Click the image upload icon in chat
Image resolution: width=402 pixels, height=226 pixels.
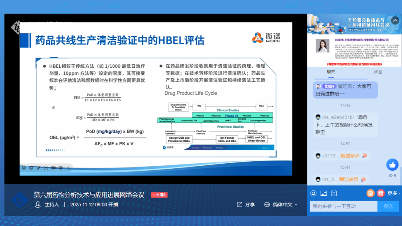(323, 193)
